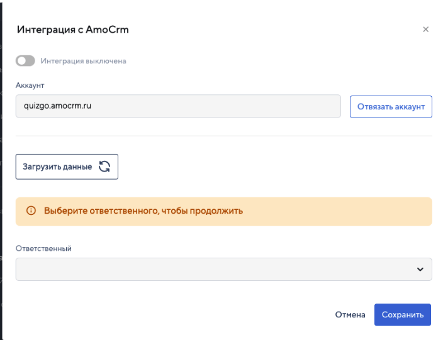Image resolution: width=443 pixels, height=340 pixels.
Task: Click the account field with quizgo.amocrm.ru
Action: point(177,106)
